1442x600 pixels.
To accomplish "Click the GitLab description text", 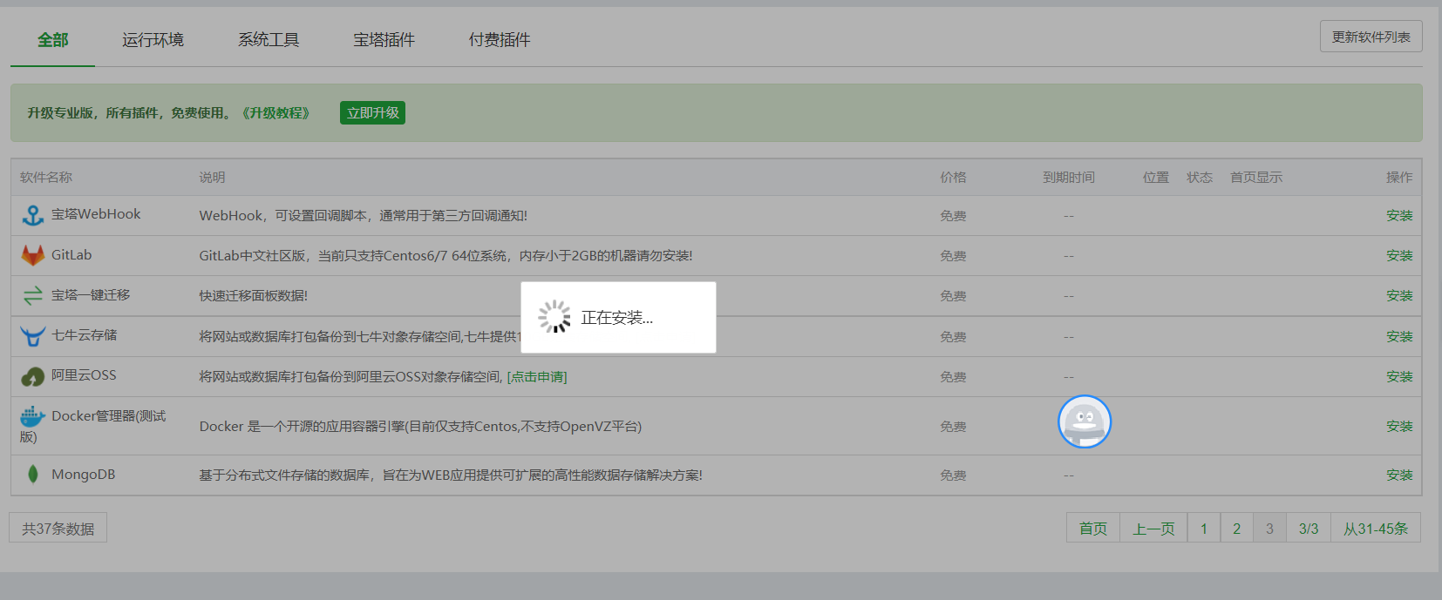I will tap(446, 256).
